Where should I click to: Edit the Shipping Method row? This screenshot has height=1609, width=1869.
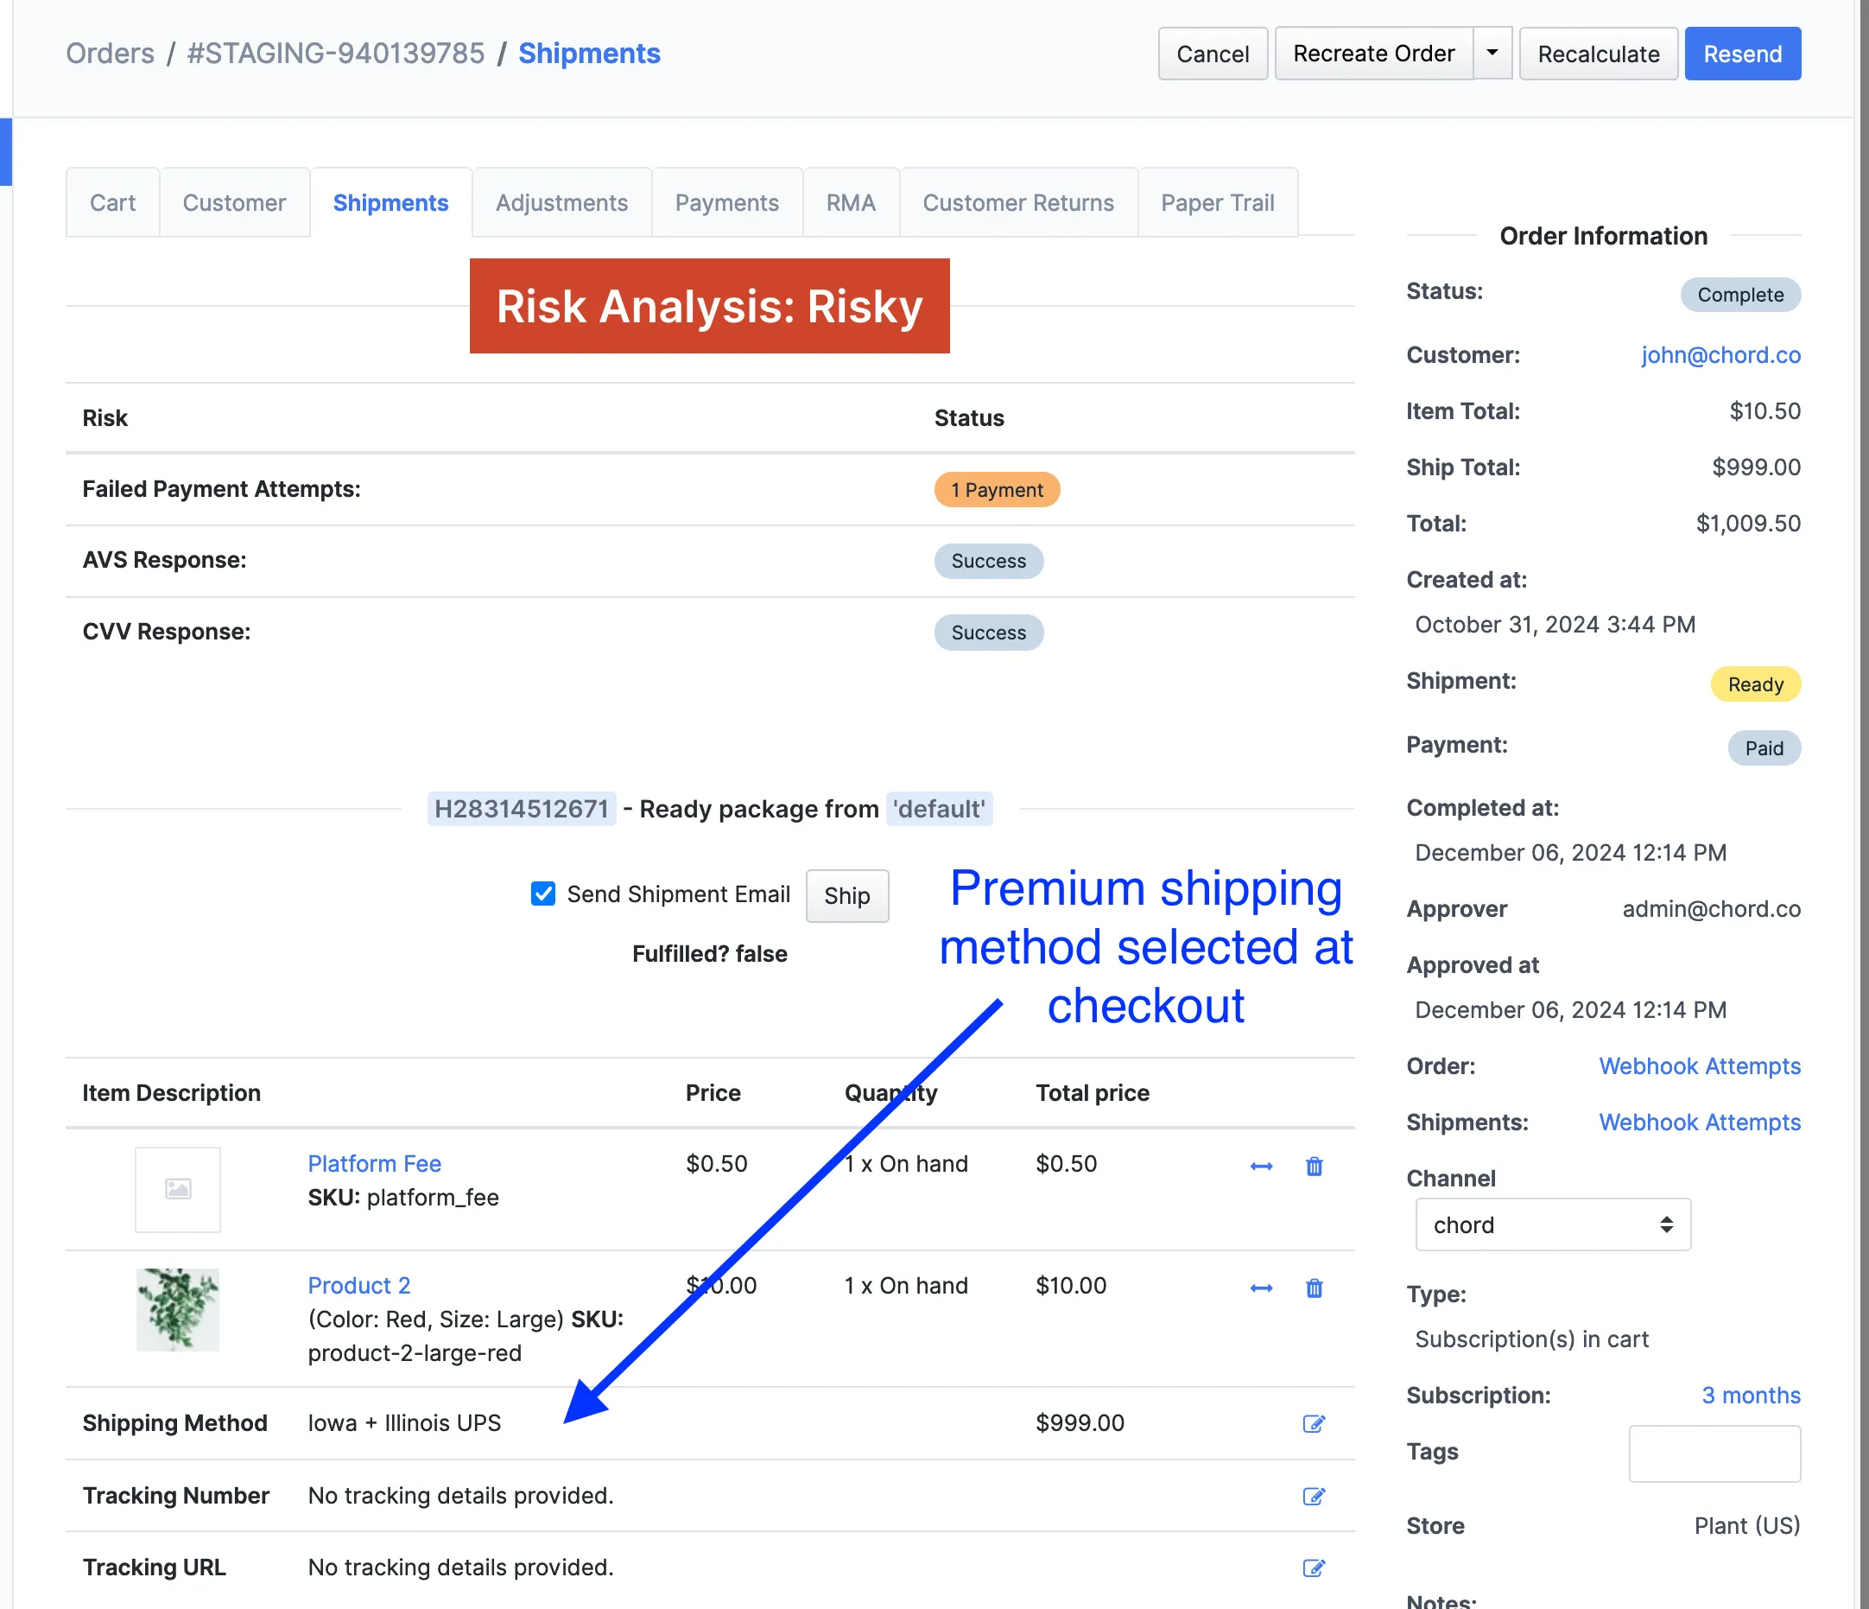[x=1315, y=1423]
